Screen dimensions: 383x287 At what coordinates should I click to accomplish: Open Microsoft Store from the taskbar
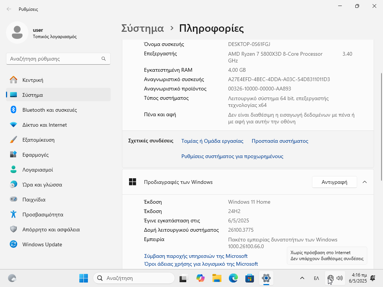pos(249,278)
